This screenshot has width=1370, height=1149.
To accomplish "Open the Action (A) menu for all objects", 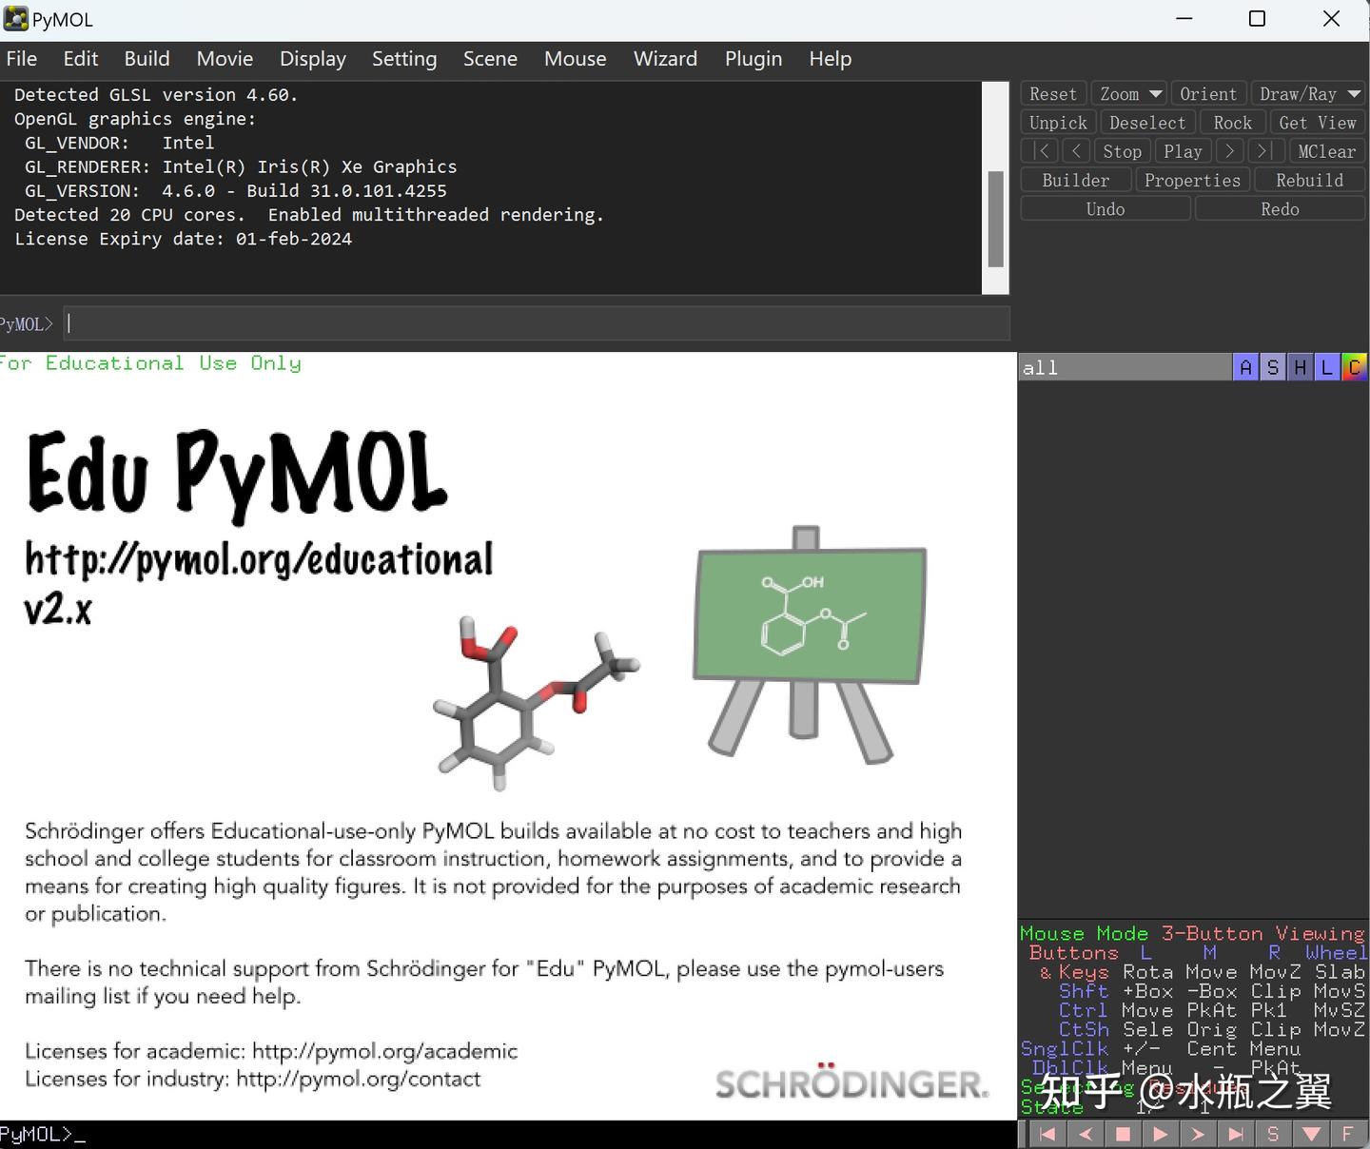I will pyautogui.click(x=1246, y=367).
